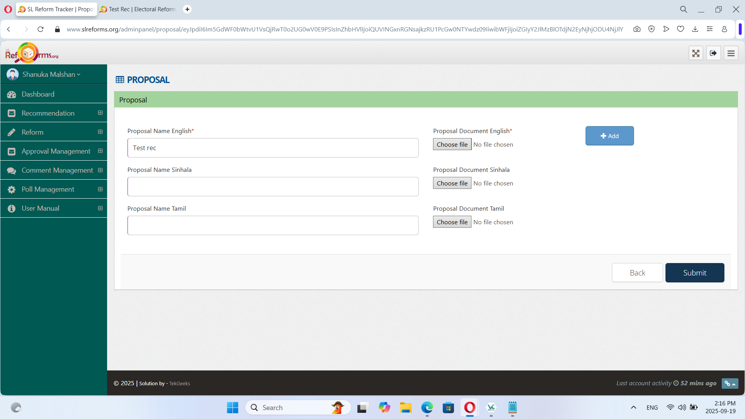Click the Proposal Name Sinhala input field

[273, 187]
